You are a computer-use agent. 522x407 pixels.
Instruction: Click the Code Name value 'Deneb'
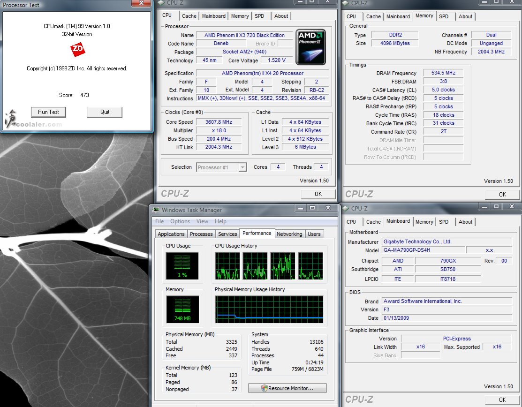(x=221, y=43)
